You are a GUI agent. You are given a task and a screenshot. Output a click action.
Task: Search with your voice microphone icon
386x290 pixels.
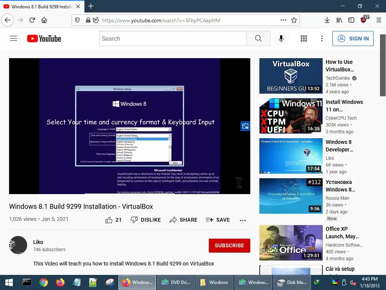[281, 39]
